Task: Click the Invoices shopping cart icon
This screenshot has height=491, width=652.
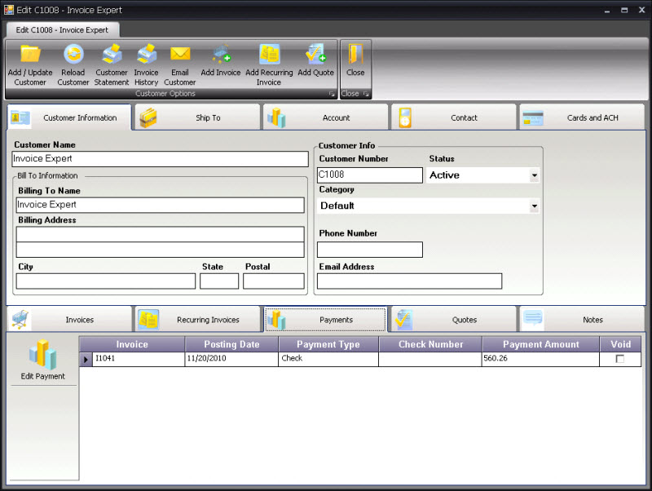Action: (20, 320)
